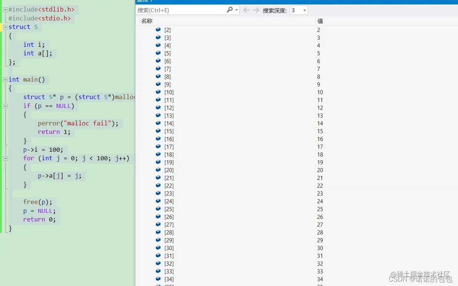Click the code line int a[];
This screenshot has height=286, width=458.
point(38,53)
